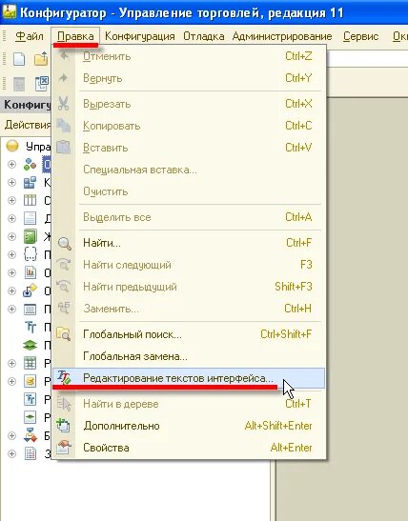Image resolution: width=408 pixels, height=521 pixels.
Task: Expand the curly braces tree node
Action: pyautogui.click(x=12, y=254)
